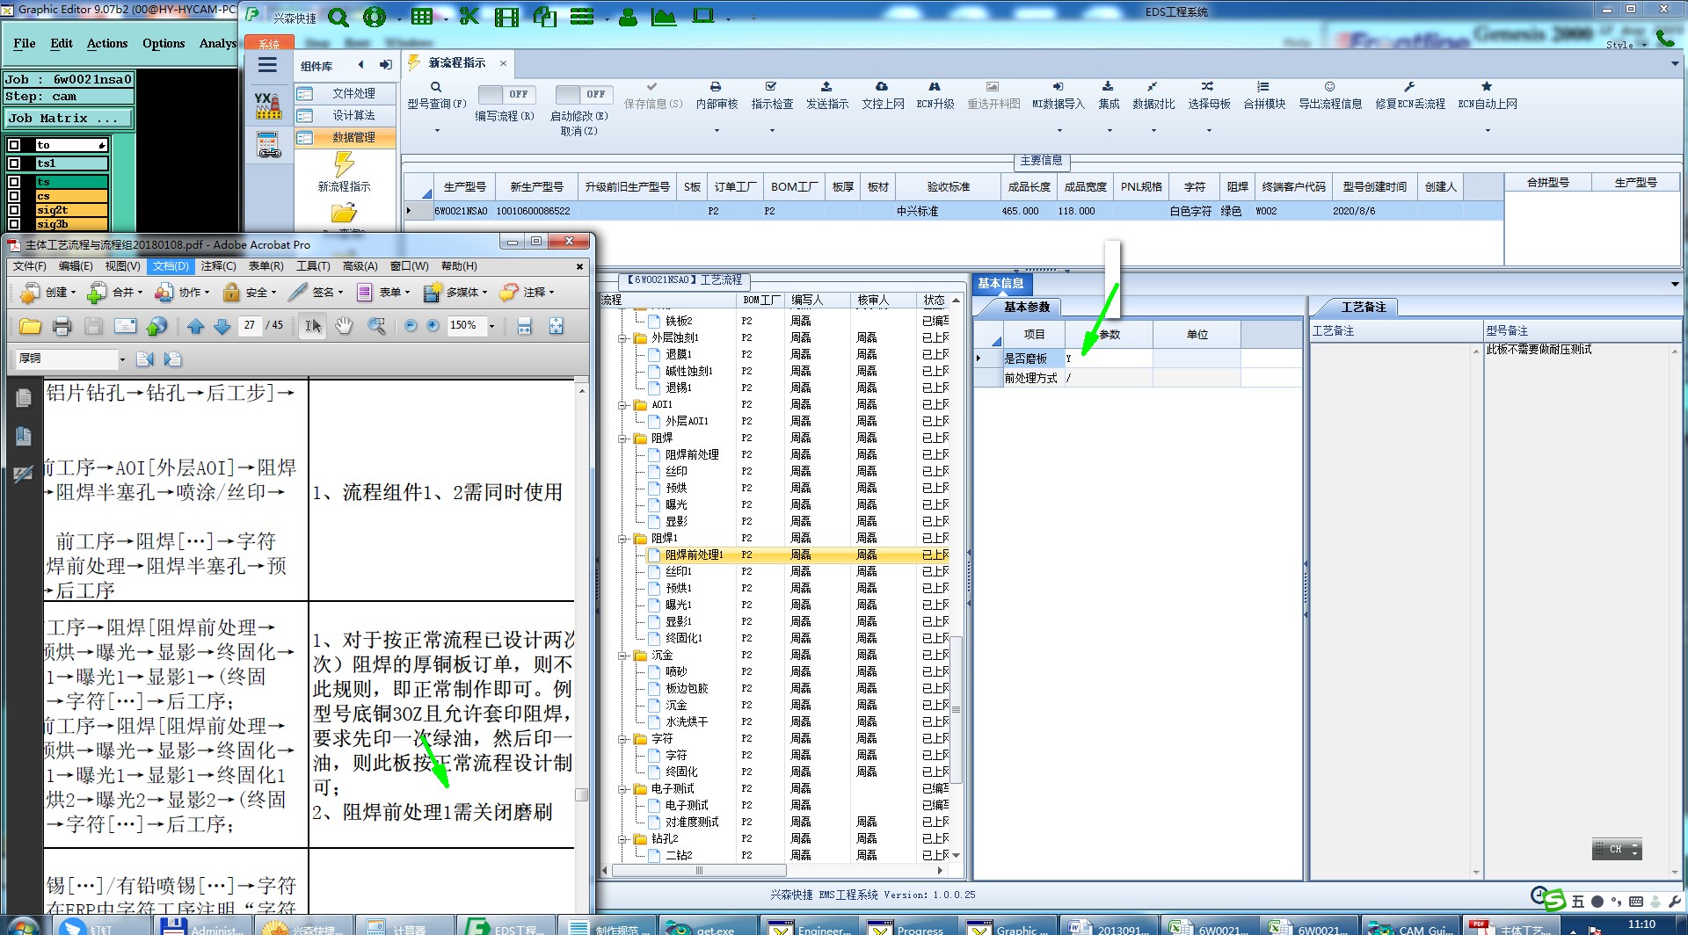This screenshot has width=1688, height=935.
Task: Click green user icon in EDS toolbar
Action: coord(628,17)
